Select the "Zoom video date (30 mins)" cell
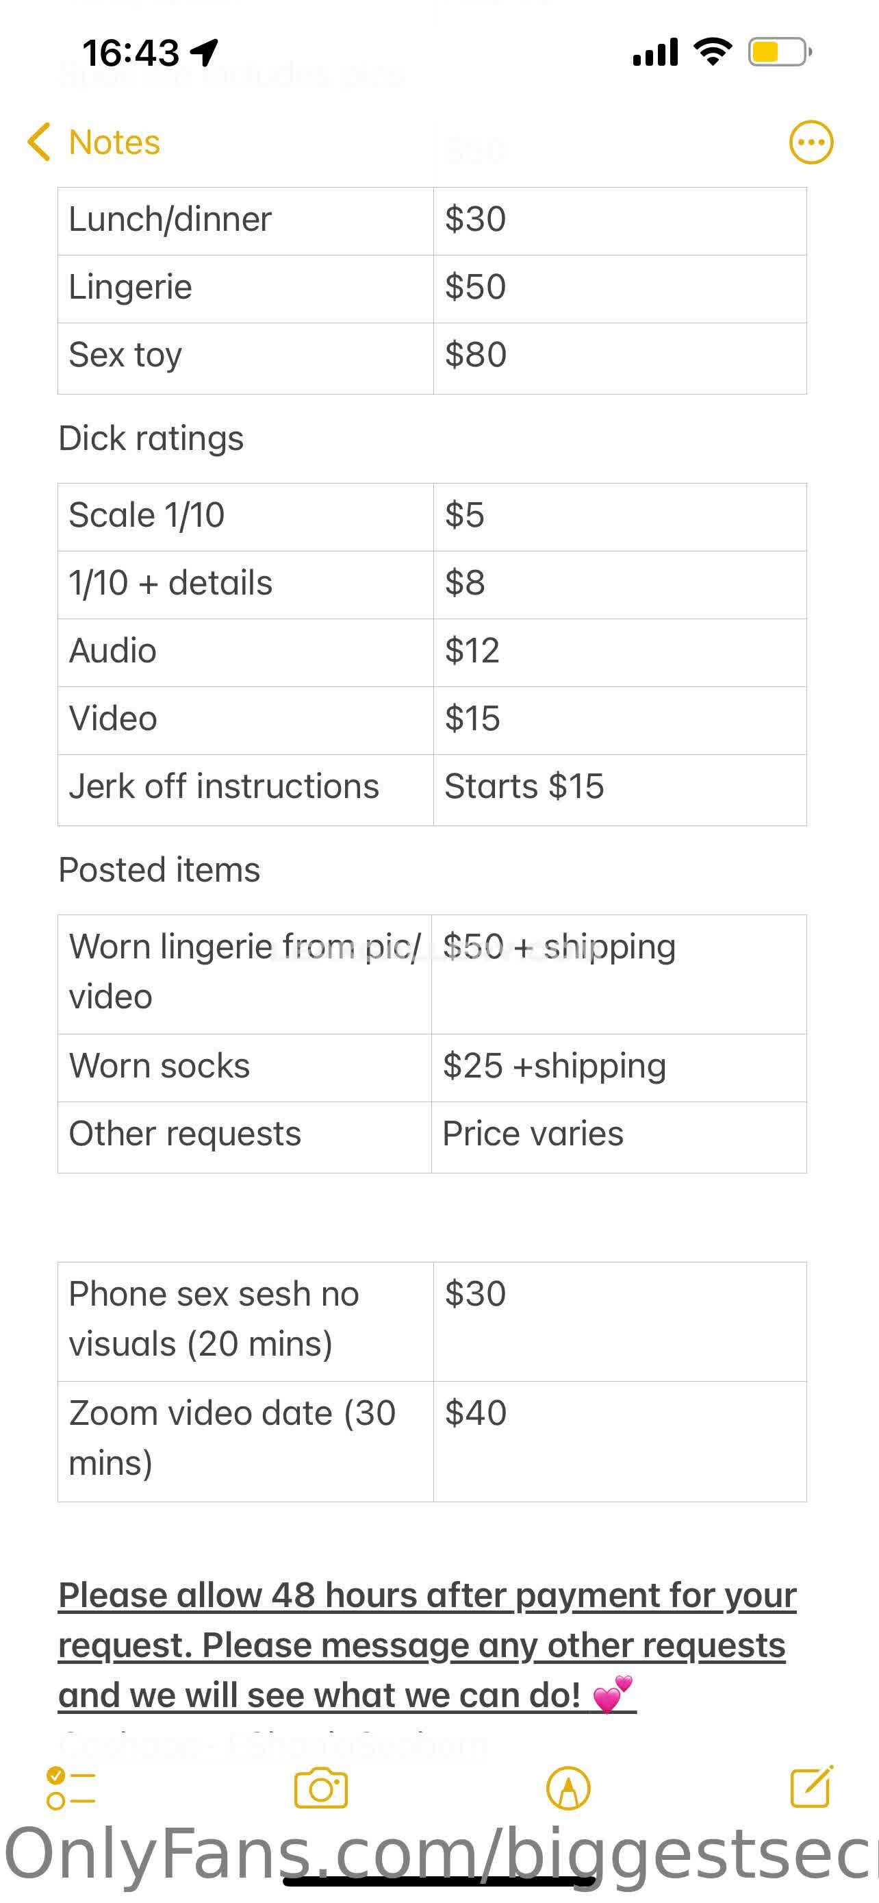The height and width of the screenshot is (1903, 879). [245, 1439]
